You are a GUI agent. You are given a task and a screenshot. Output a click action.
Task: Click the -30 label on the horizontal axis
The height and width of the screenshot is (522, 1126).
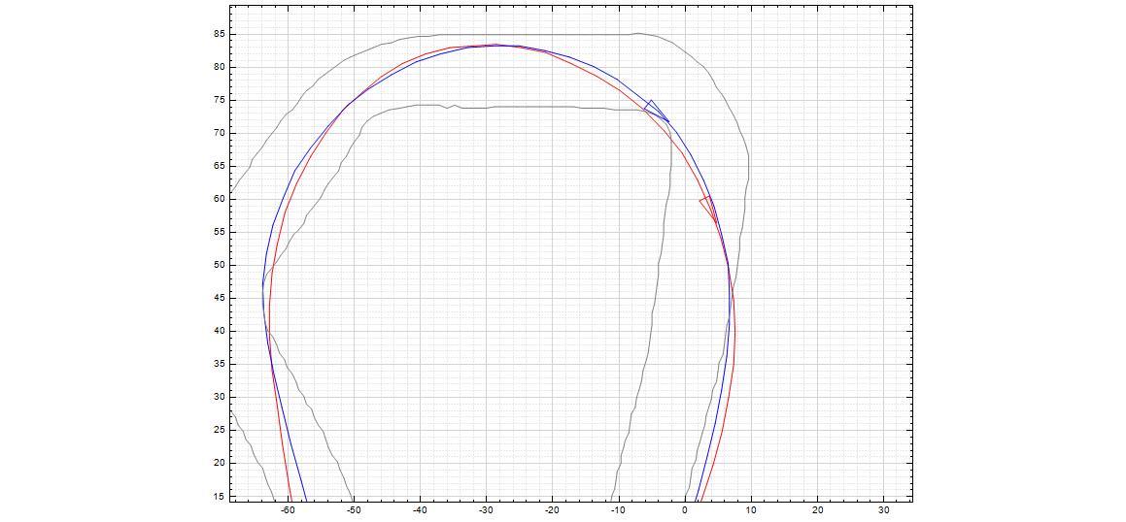[x=486, y=510]
